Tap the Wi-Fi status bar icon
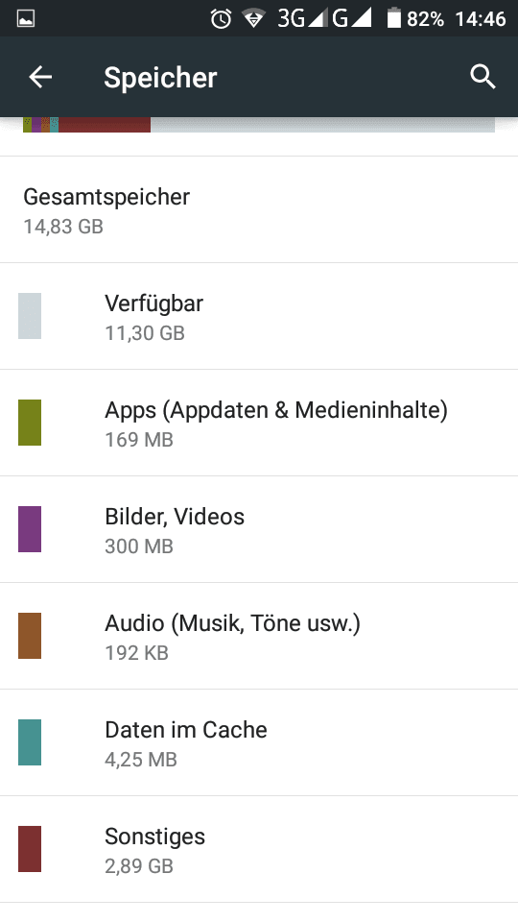The image size is (518, 922). point(254,19)
